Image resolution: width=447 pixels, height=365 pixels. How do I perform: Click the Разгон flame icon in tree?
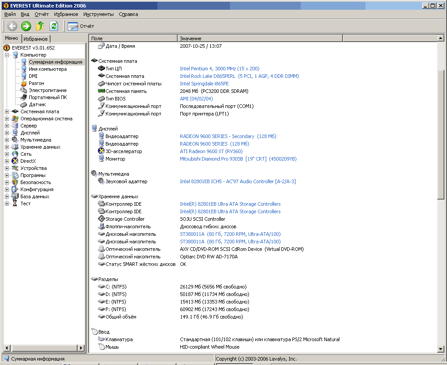click(x=24, y=83)
